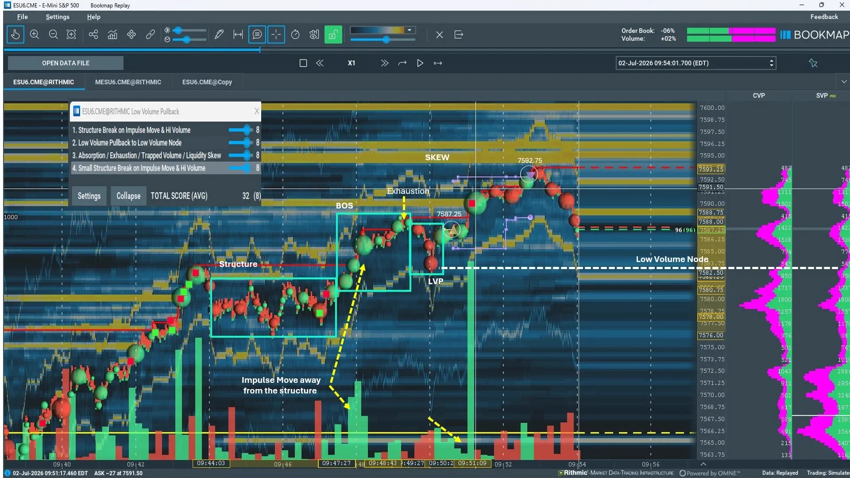Select the pencil drawing tool

219,35
